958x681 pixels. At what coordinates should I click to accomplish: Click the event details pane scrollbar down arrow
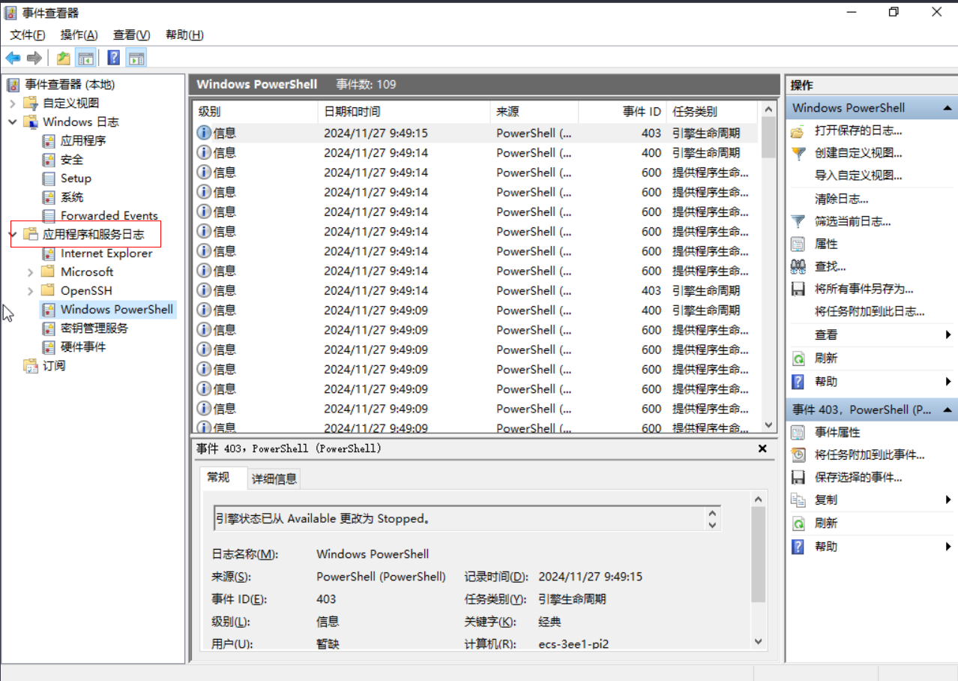point(758,641)
